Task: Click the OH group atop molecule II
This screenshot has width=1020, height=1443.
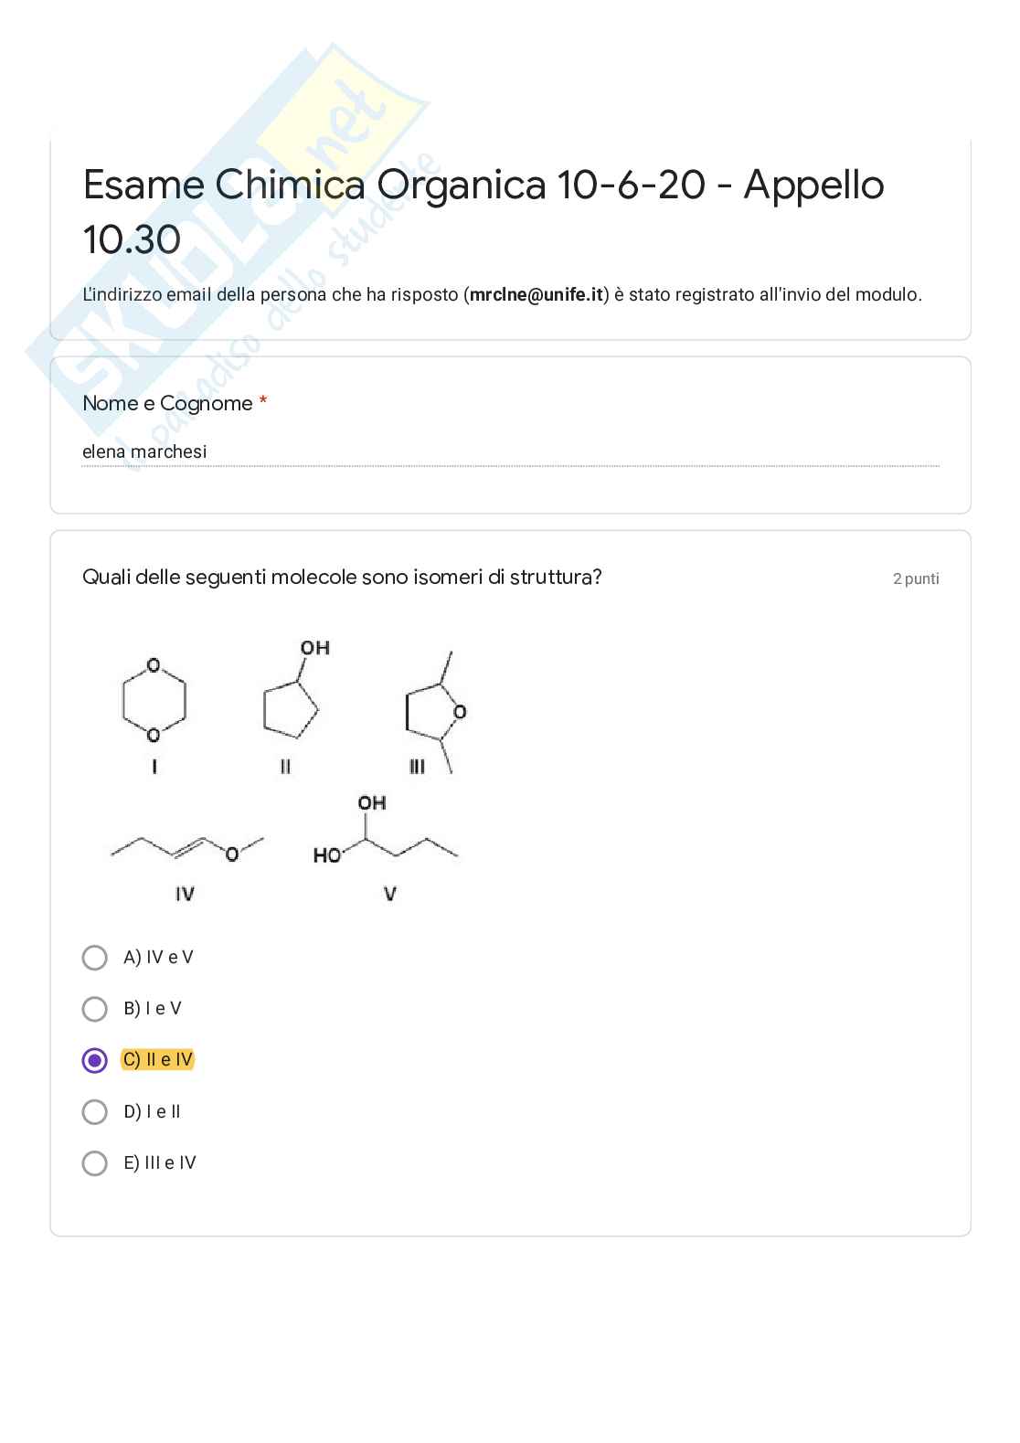Action: coord(315,648)
